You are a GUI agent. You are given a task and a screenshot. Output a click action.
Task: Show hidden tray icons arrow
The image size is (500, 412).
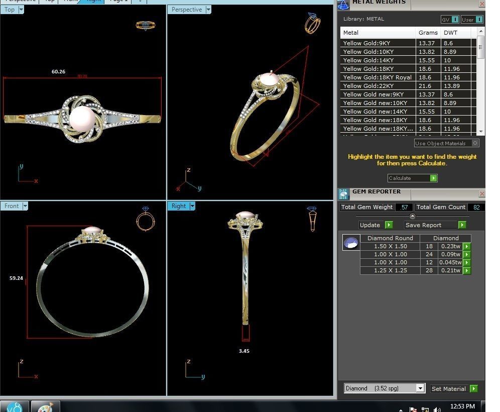coord(401,410)
